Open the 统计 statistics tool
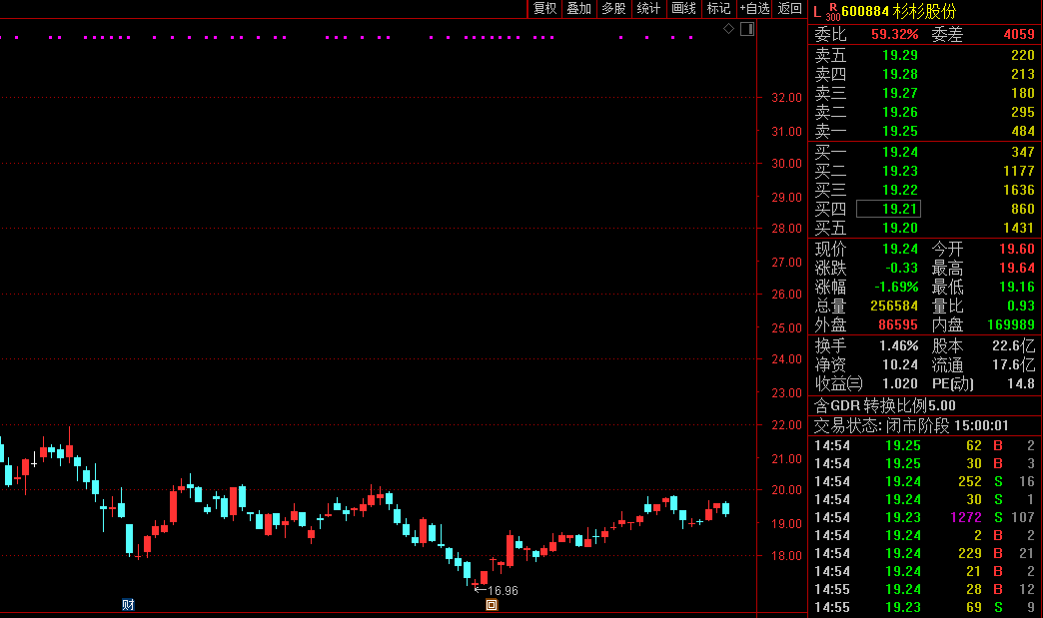 click(x=648, y=9)
